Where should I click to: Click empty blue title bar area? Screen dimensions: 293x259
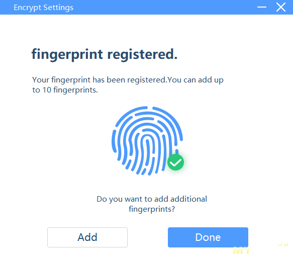(x=164, y=8)
